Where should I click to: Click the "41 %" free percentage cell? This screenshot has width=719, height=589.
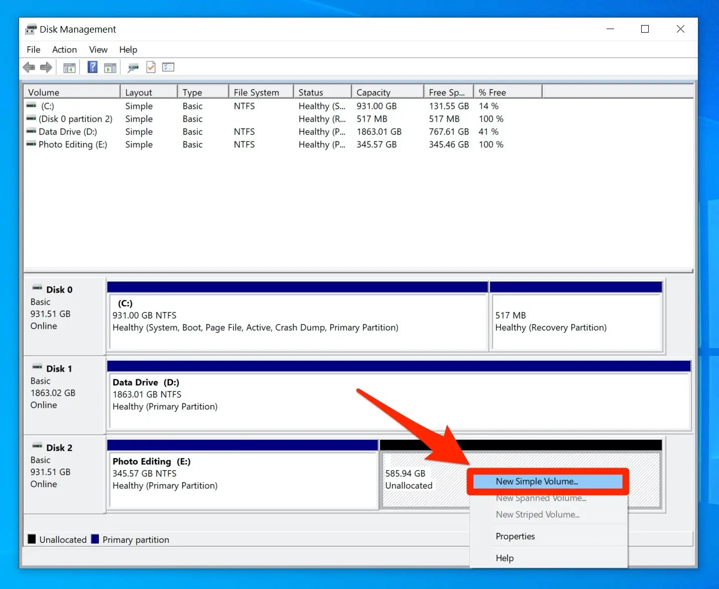pyautogui.click(x=489, y=131)
